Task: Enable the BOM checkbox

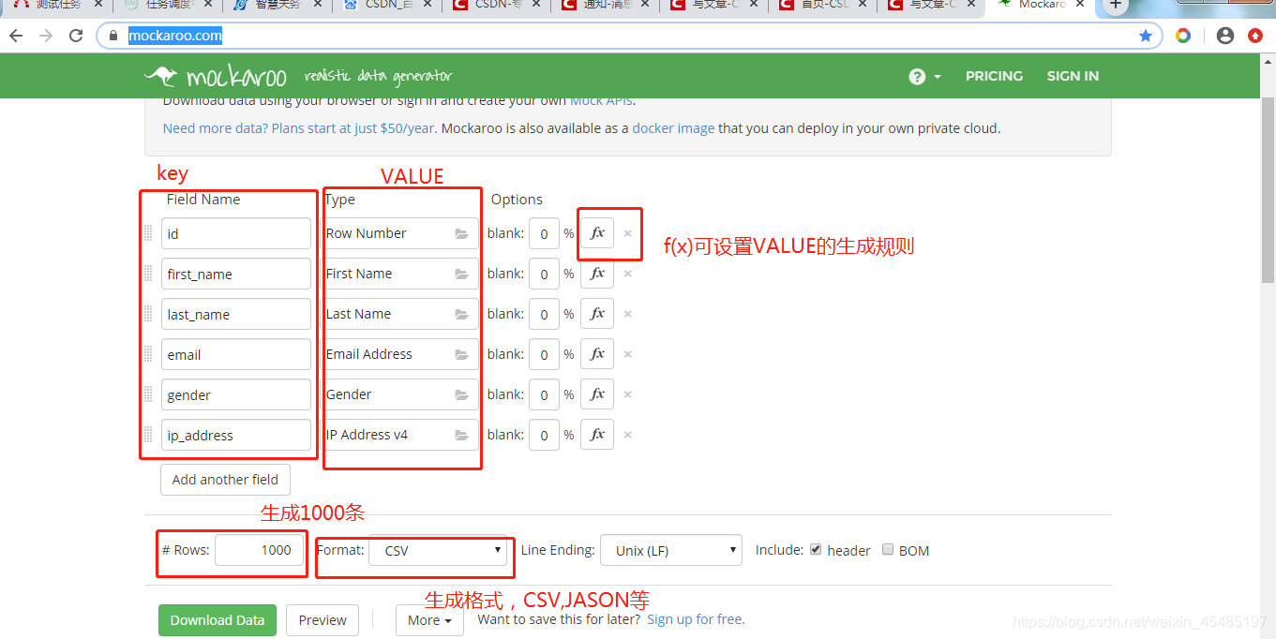Action: pos(888,550)
